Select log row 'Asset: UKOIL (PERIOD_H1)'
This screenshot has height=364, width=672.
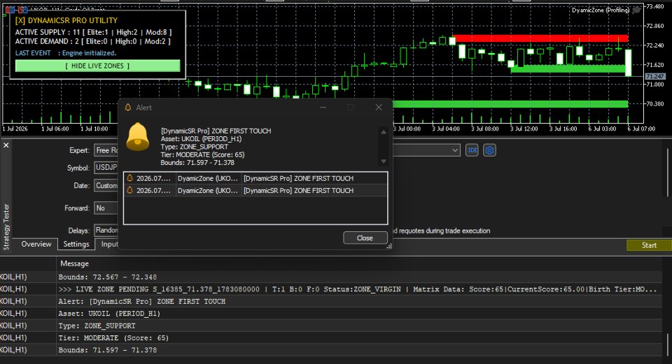331,314
